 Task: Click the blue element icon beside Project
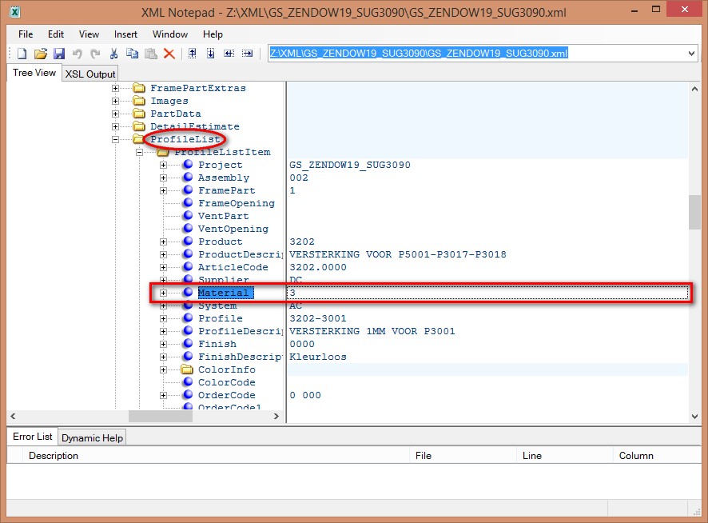pyautogui.click(x=188, y=165)
